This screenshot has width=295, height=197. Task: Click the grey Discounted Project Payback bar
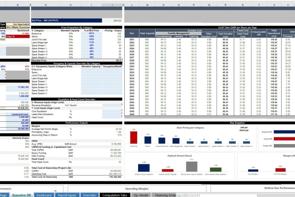(192, 167)
